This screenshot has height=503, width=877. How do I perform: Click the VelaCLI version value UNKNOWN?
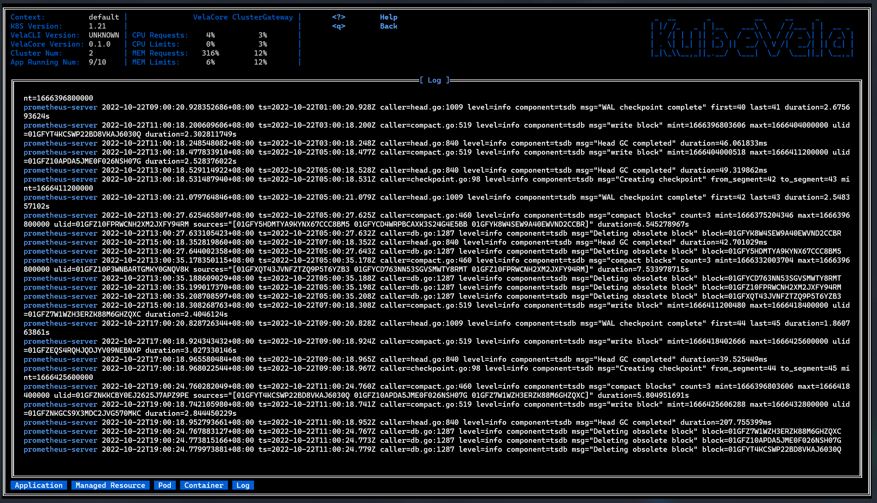click(104, 35)
